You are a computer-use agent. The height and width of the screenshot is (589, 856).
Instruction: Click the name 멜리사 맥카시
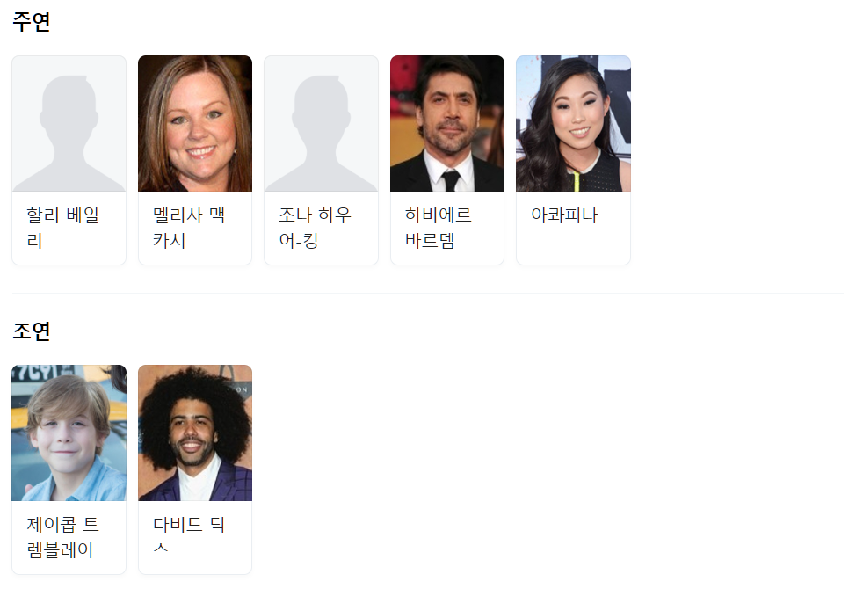pyautogui.click(x=189, y=228)
